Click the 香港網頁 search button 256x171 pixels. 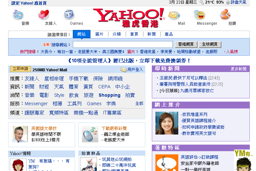(x=186, y=44)
